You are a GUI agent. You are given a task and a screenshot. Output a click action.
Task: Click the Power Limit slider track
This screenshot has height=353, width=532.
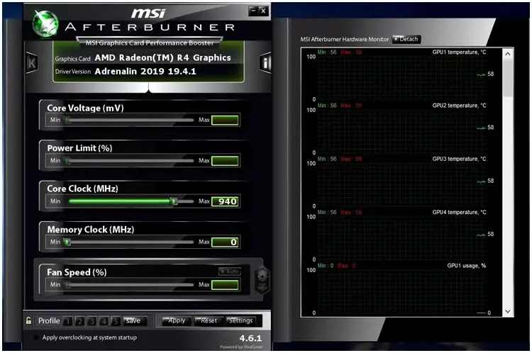tap(130, 160)
